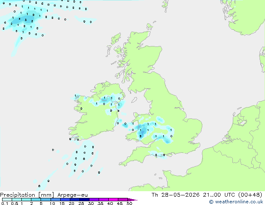The width and height of the screenshot is (265, 205).
Task: Click the '2' rainfall value over south Wales
Action: [140, 136]
